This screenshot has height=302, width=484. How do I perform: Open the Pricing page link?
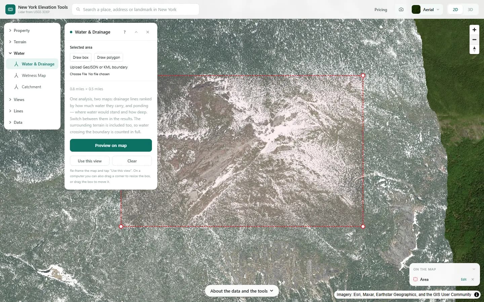tap(381, 10)
